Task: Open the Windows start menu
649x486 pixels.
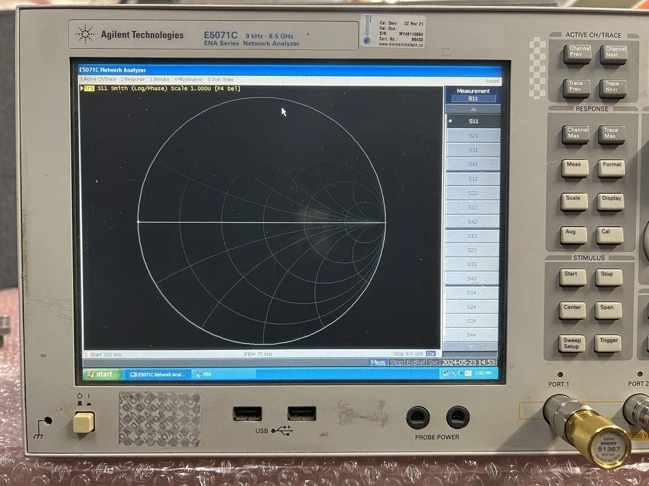Action: click(x=102, y=375)
